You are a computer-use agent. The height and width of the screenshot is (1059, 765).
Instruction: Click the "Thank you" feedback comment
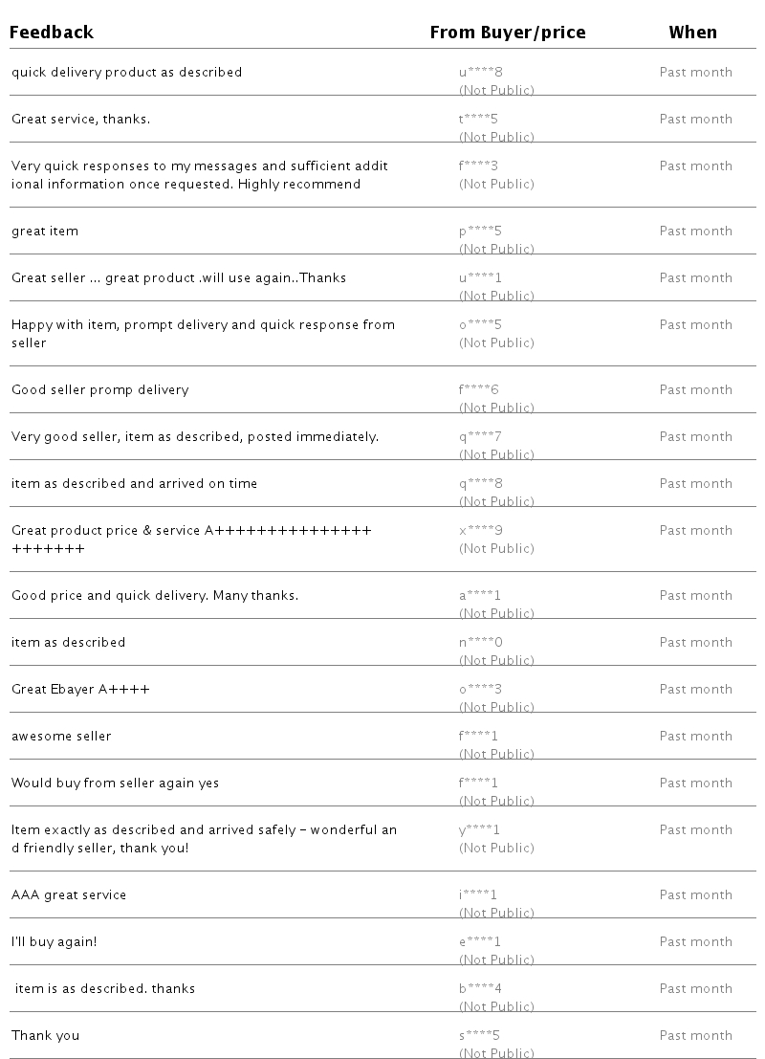(45, 1035)
